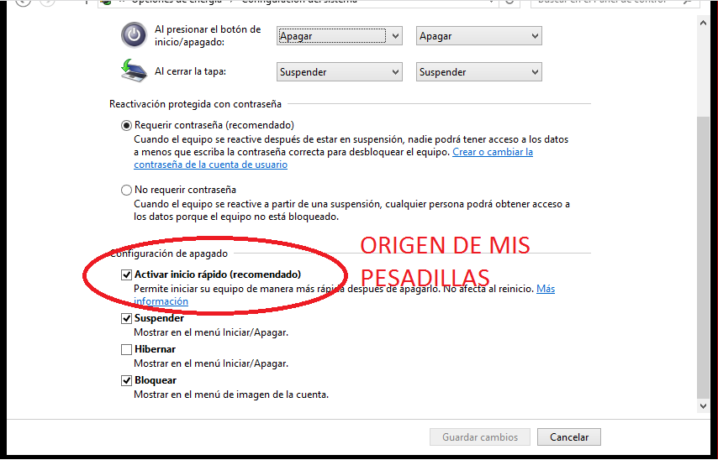The width and height of the screenshot is (718, 460).
Task: Uncheck Activar inicio rápido (recomendado)
Action: pyautogui.click(x=126, y=274)
